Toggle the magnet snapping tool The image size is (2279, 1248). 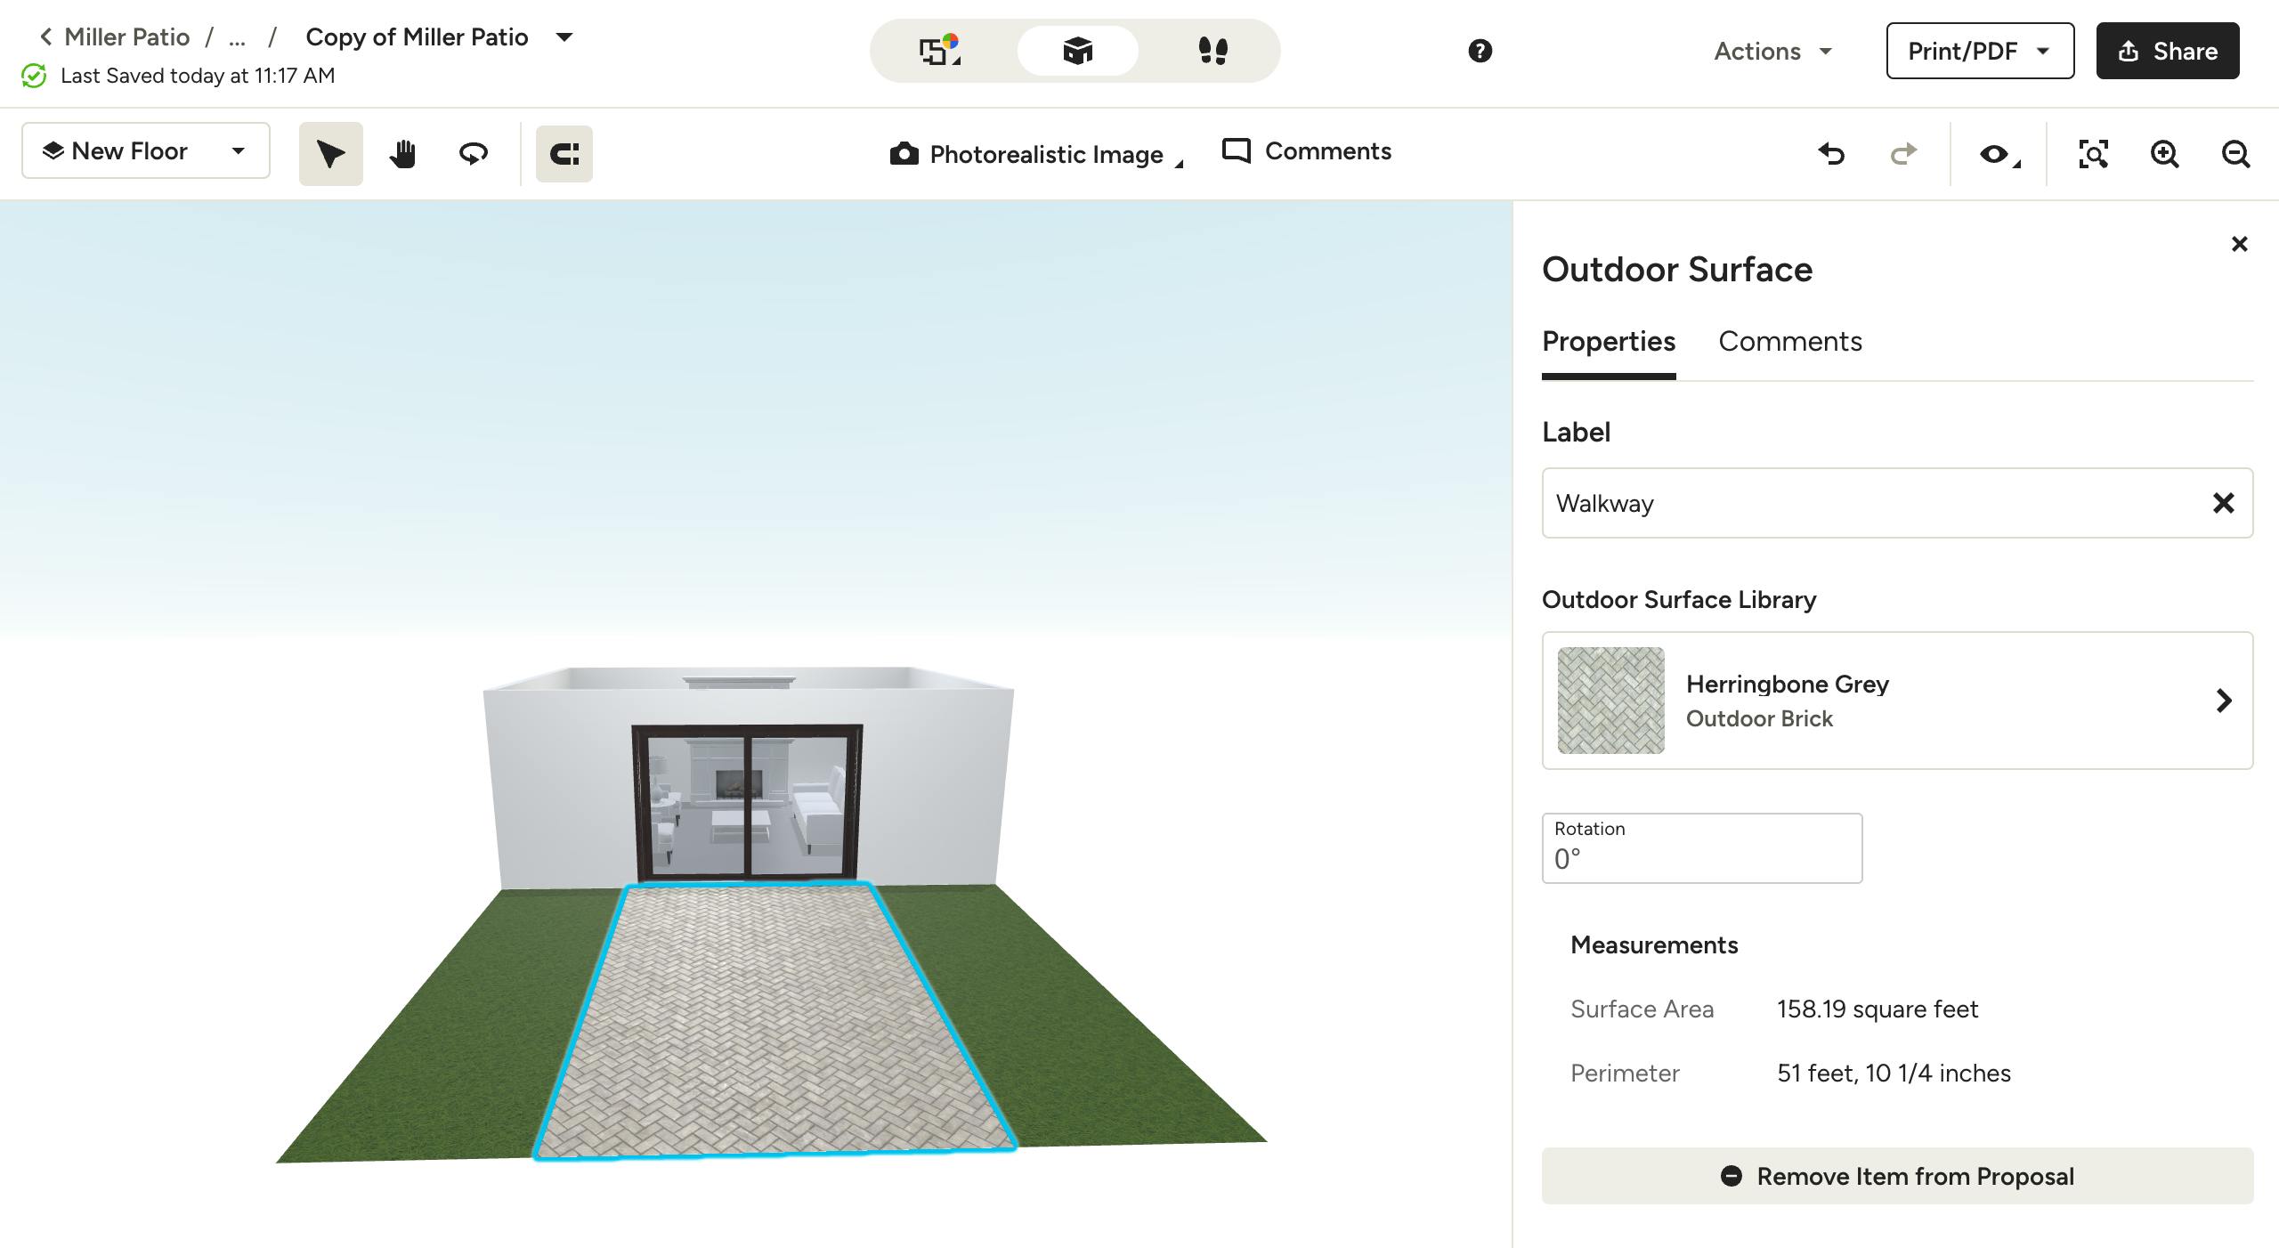click(x=564, y=154)
